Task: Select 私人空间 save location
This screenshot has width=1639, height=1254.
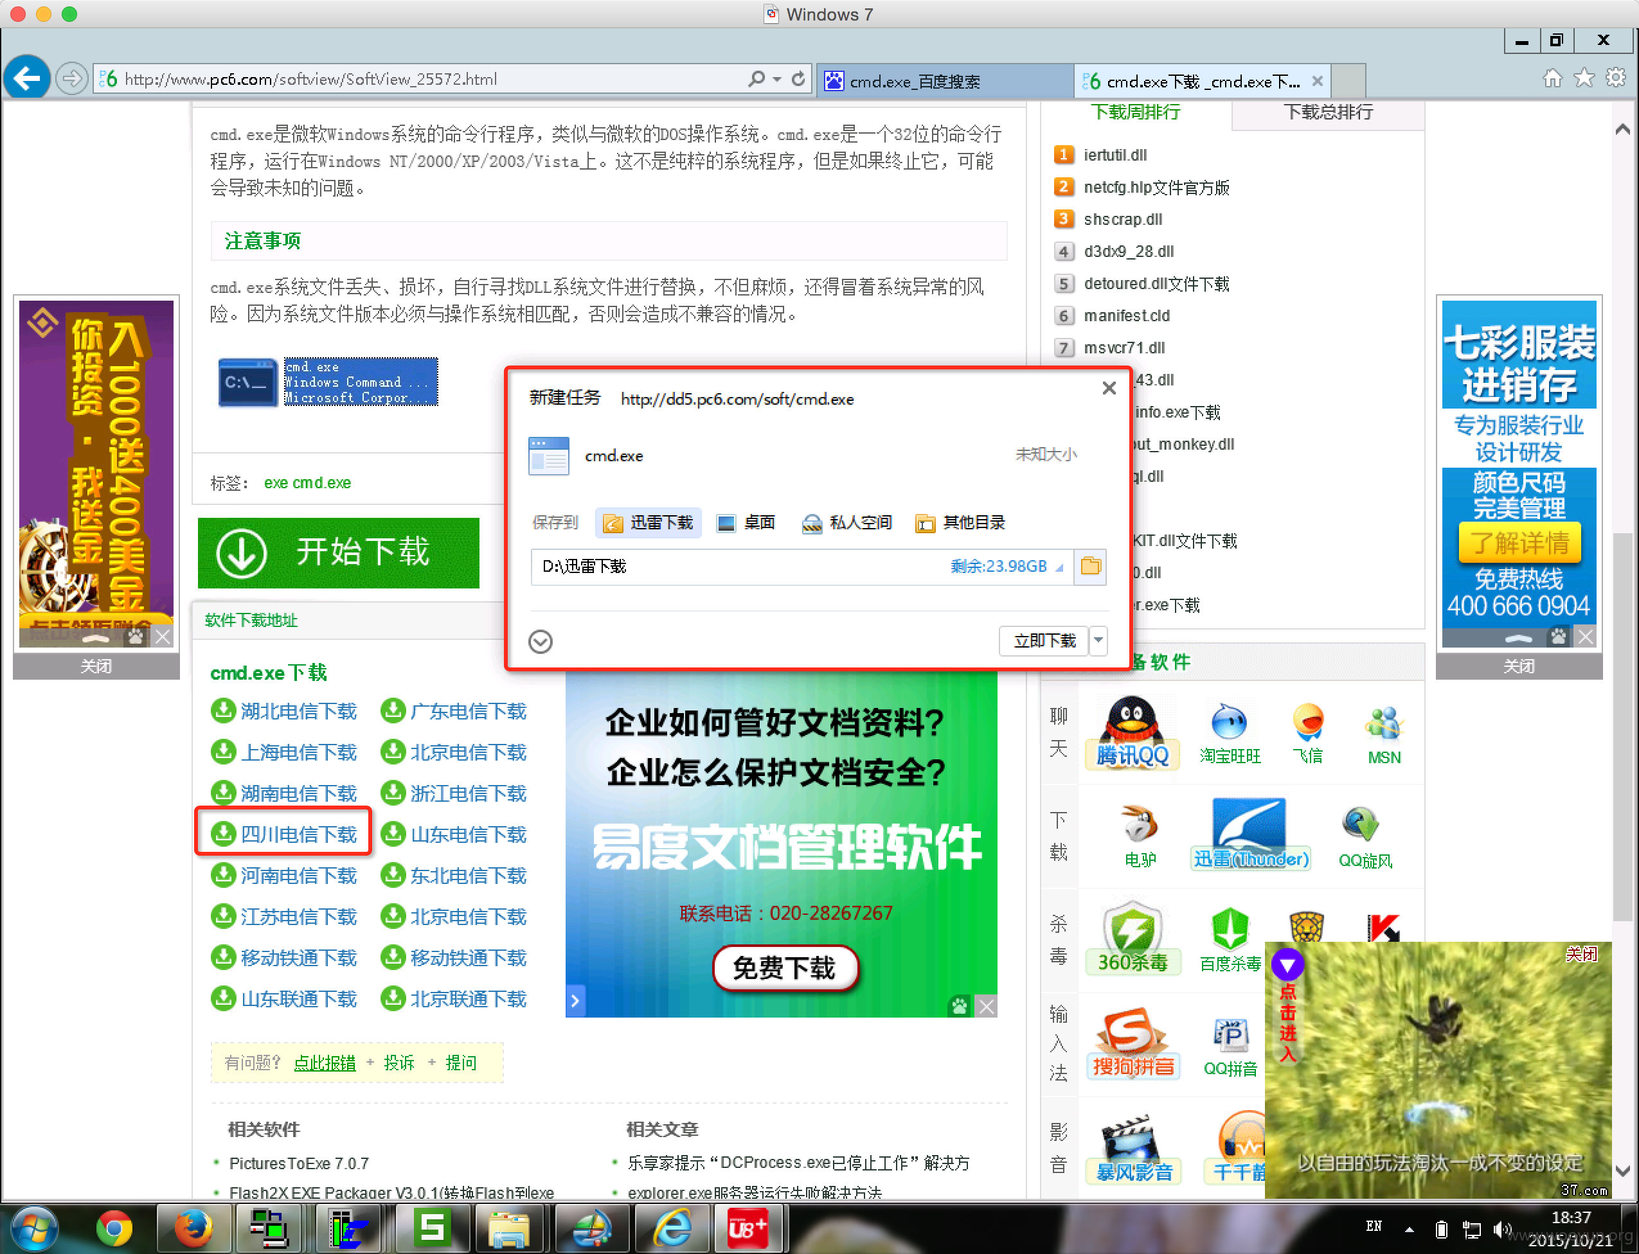Action: [x=846, y=522]
